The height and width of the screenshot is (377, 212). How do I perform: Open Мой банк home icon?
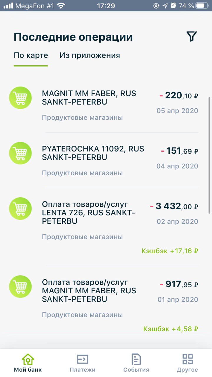click(x=28, y=359)
